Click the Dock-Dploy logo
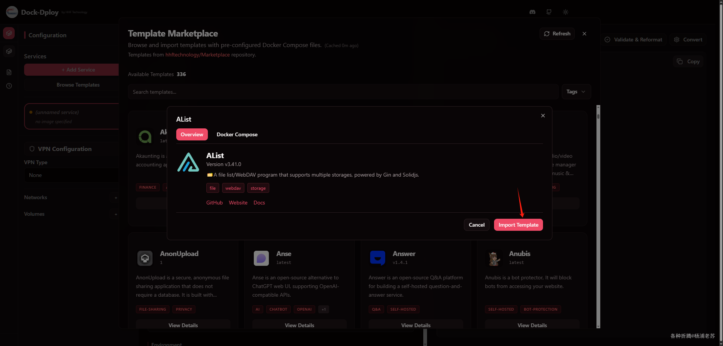 (12, 12)
